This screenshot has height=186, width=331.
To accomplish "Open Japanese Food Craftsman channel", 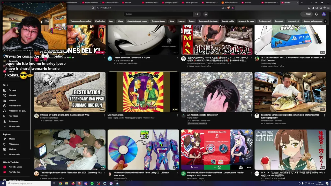I will pyautogui.click(x=271, y=121).
